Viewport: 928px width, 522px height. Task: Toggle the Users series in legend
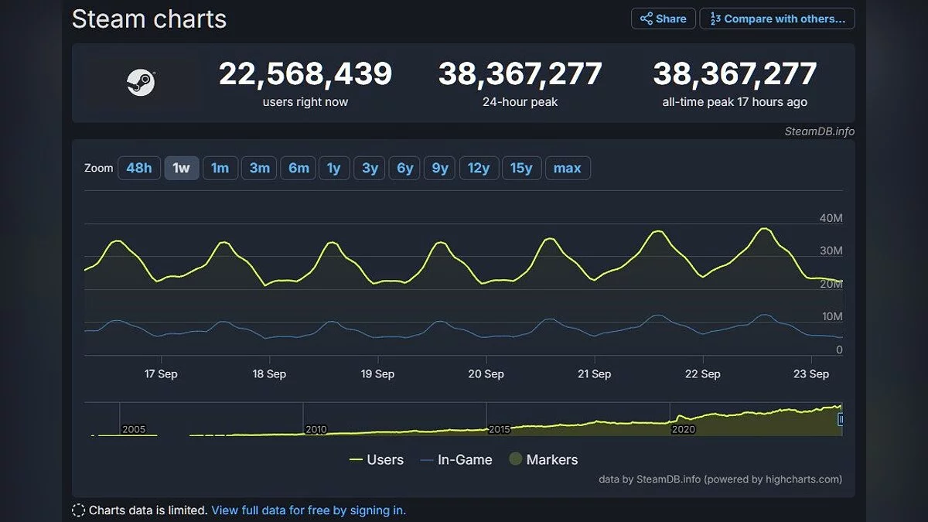pyautogui.click(x=377, y=459)
